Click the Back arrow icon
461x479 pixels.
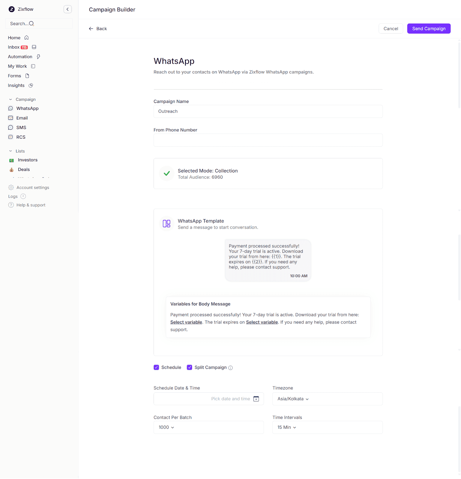click(91, 29)
